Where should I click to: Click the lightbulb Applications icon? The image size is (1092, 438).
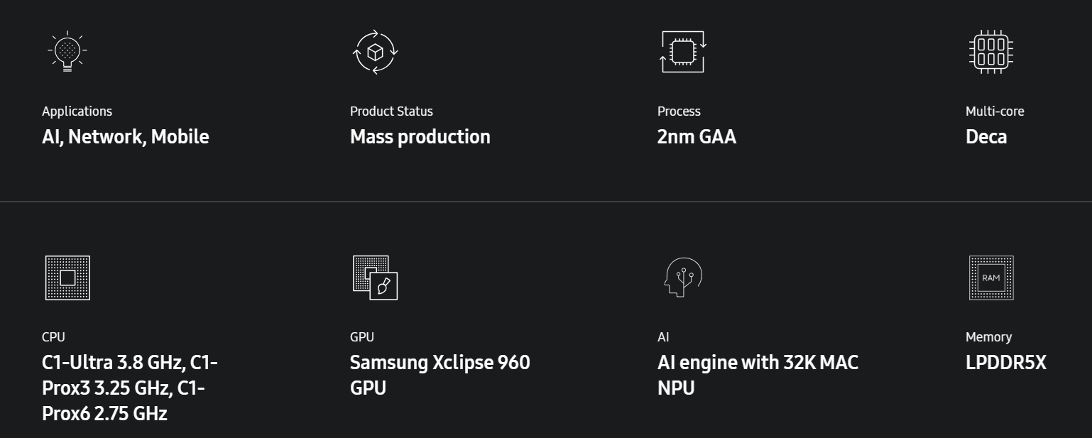click(67, 52)
